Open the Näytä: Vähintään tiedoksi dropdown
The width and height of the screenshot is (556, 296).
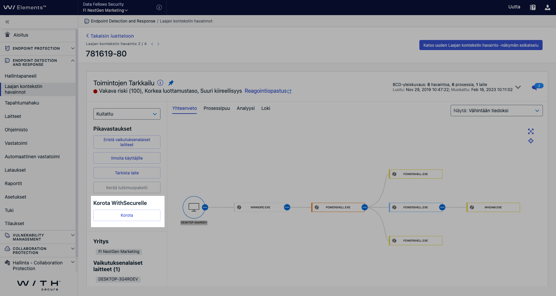point(496,111)
